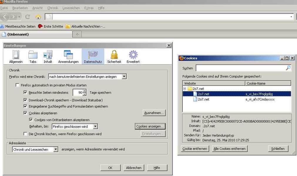Click the magnifier in Cookies search

pos(288,68)
